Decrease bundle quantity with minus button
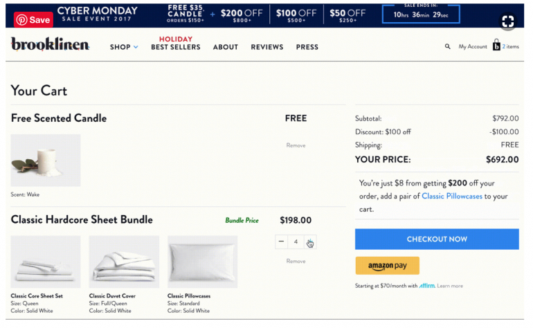Viewport: 533px width, 328px height. 281,242
